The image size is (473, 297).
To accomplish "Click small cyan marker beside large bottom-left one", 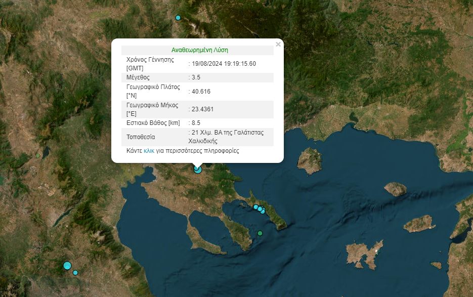I will pos(75,273).
